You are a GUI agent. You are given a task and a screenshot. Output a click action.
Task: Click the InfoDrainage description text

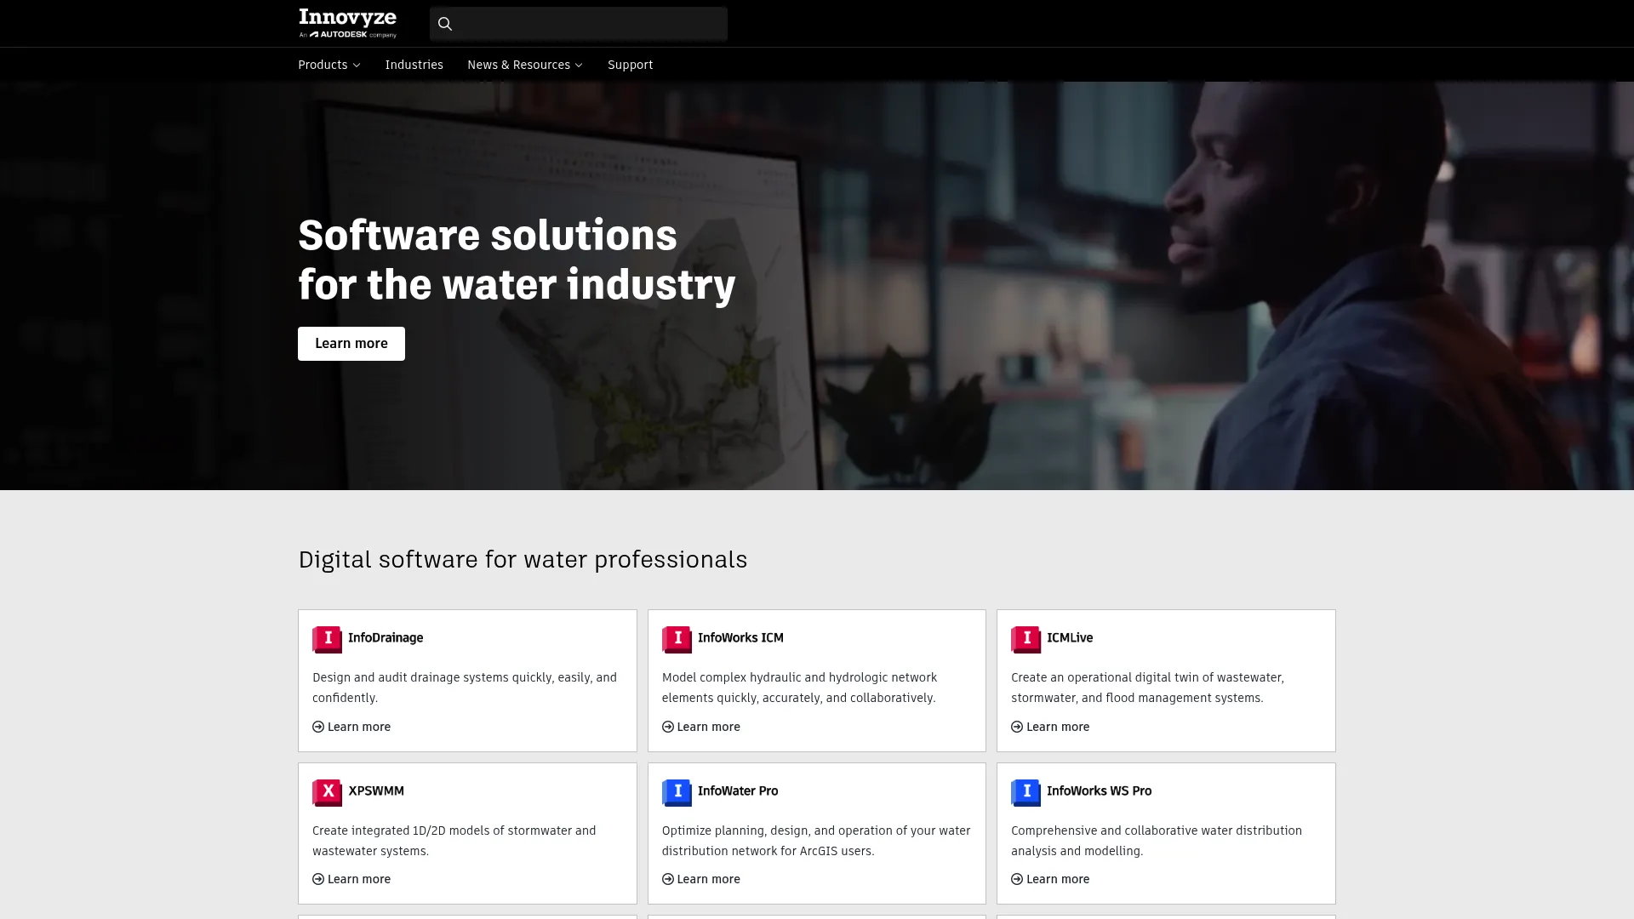pos(465,688)
